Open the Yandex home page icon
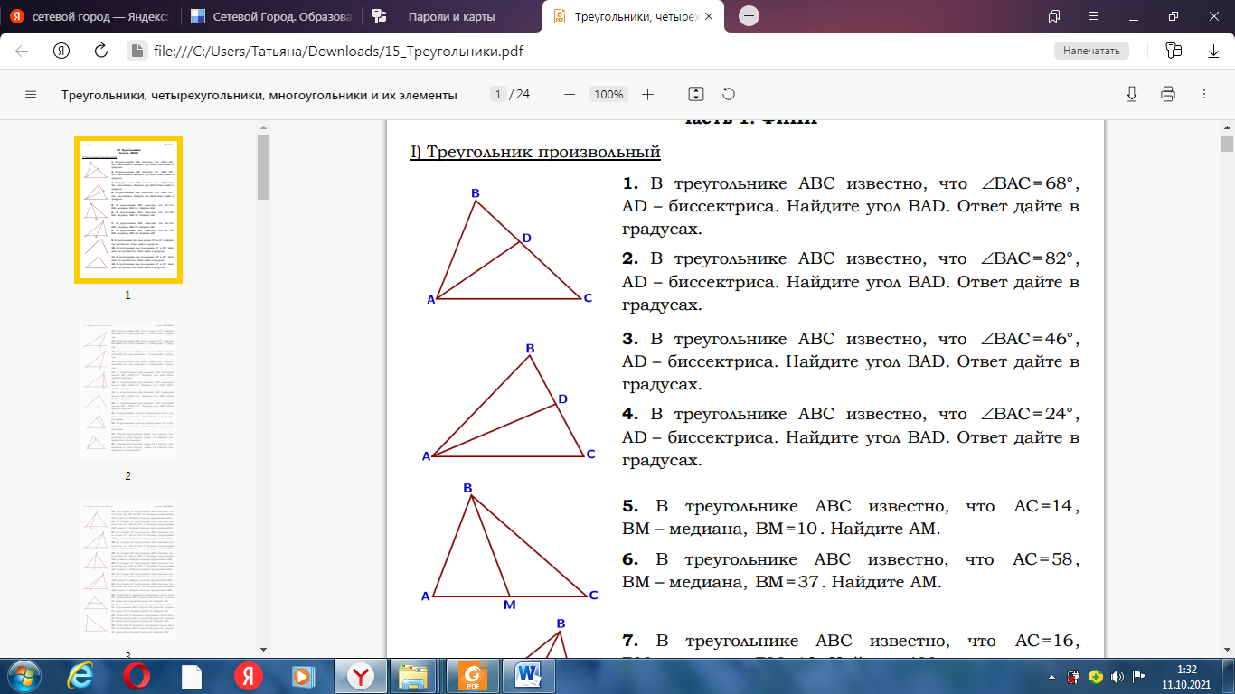The height and width of the screenshot is (694, 1235). click(x=61, y=51)
